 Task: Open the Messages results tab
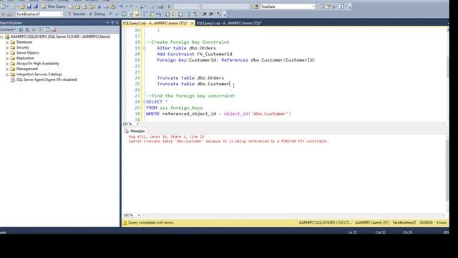click(135, 131)
